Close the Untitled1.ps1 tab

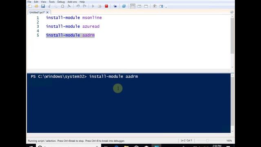[47, 12]
